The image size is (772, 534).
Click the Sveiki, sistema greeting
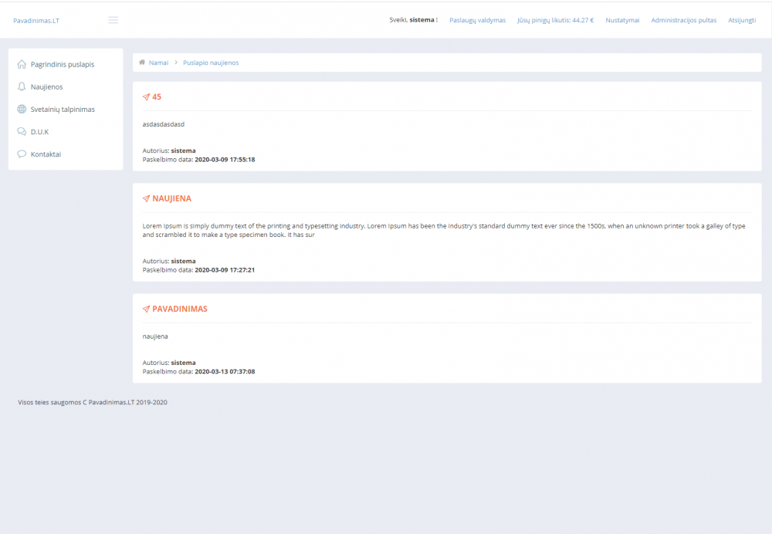coord(413,20)
